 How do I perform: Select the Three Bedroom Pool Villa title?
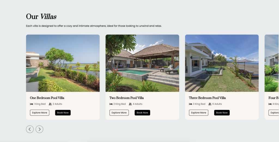pos(207,98)
